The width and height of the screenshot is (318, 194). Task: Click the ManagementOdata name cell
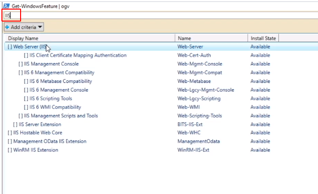pos(199,141)
